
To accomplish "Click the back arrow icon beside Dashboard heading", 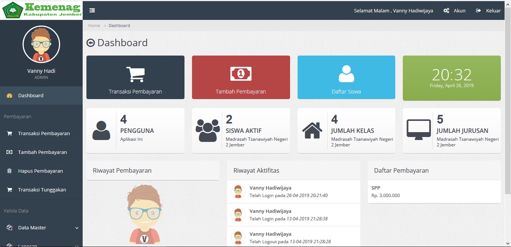I will (x=91, y=43).
